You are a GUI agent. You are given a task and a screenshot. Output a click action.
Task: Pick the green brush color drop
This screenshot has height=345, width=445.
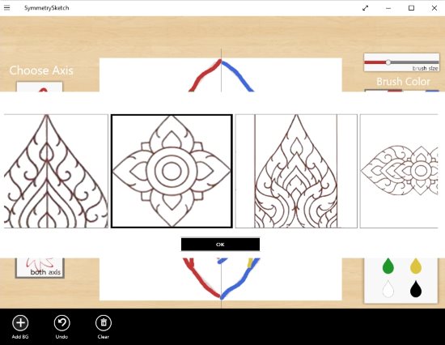tap(388, 266)
